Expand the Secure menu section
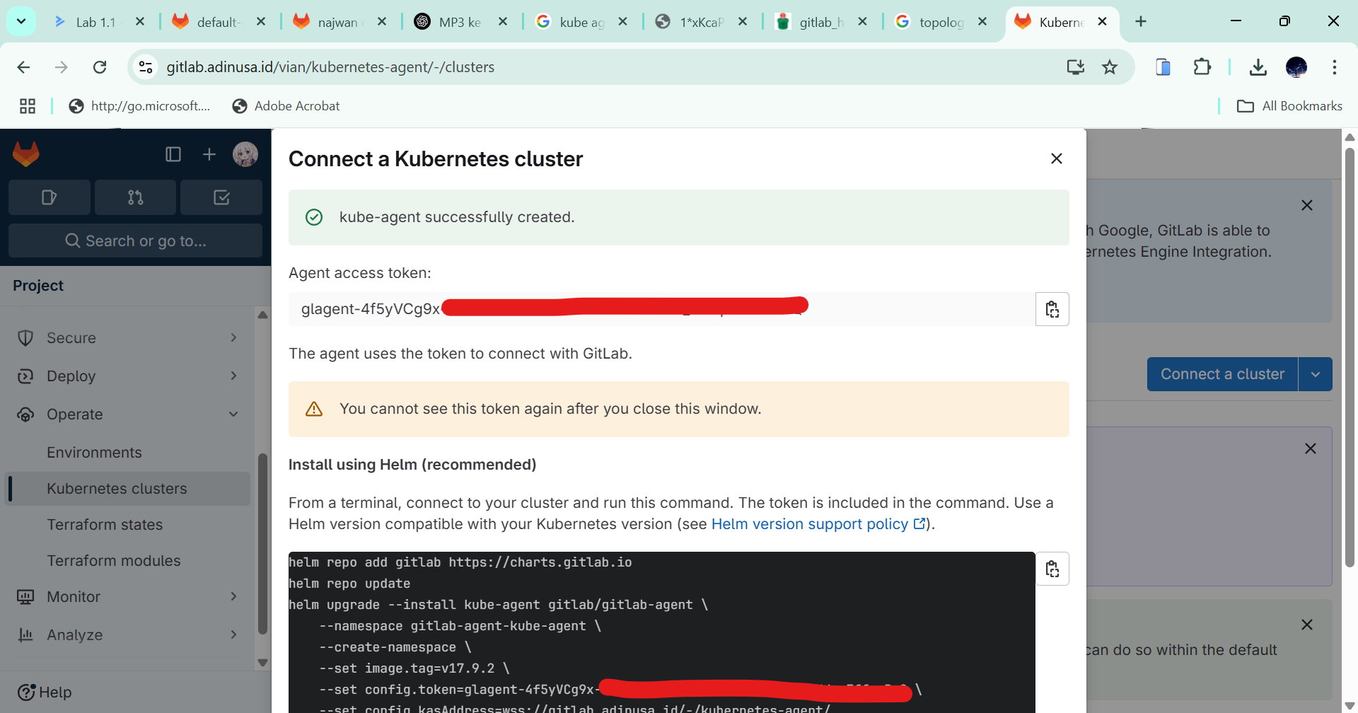This screenshot has width=1358, height=713. (x=127, y=338)
